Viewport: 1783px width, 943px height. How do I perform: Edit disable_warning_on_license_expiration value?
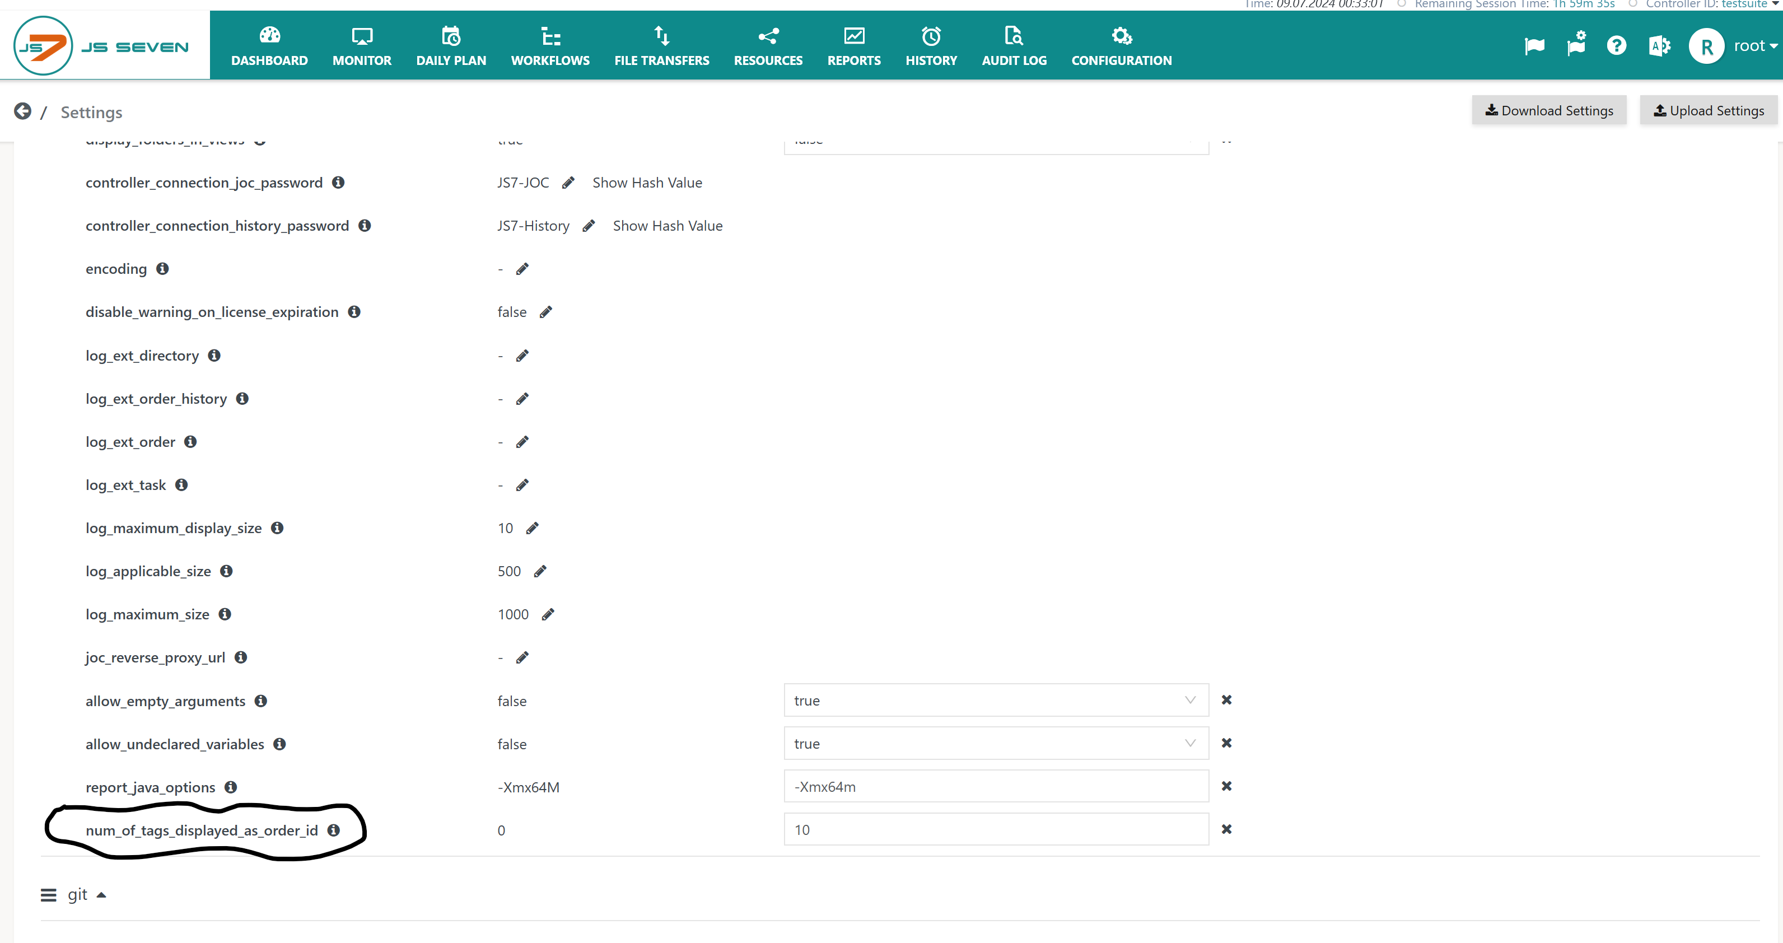(546, 312)
